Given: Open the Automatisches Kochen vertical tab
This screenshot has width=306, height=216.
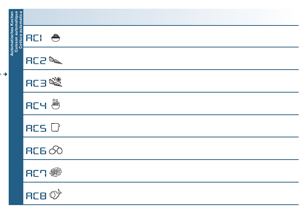Looking at the screenshot, I should (x=12, y=34).
